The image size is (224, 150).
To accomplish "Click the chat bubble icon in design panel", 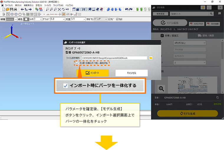I will [x=219, y=14].
